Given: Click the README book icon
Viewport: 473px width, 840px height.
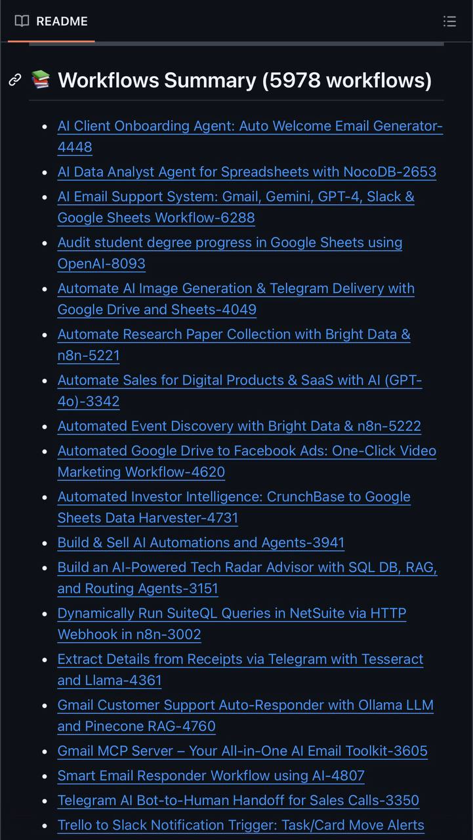Looking at the screenshot, I should (22, 21).
